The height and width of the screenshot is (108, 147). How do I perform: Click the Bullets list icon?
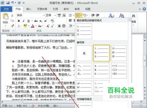(70, 15)
